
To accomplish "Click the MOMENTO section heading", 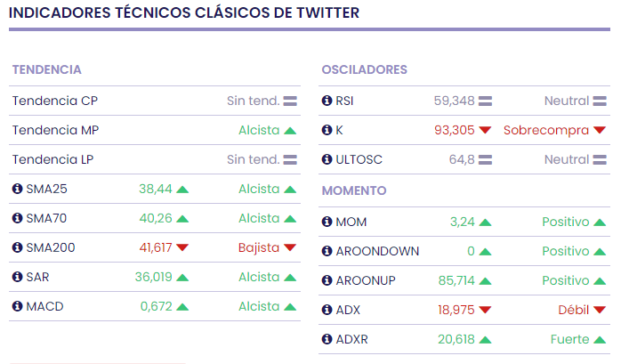I will 354,190.
